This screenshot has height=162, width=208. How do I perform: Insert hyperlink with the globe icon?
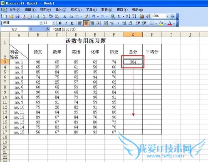pos(113,17)
